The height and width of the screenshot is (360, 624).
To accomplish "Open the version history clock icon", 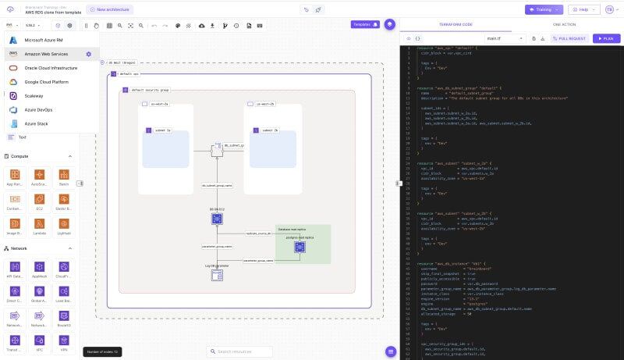I will pyautogui.click(x=236, y=26).
